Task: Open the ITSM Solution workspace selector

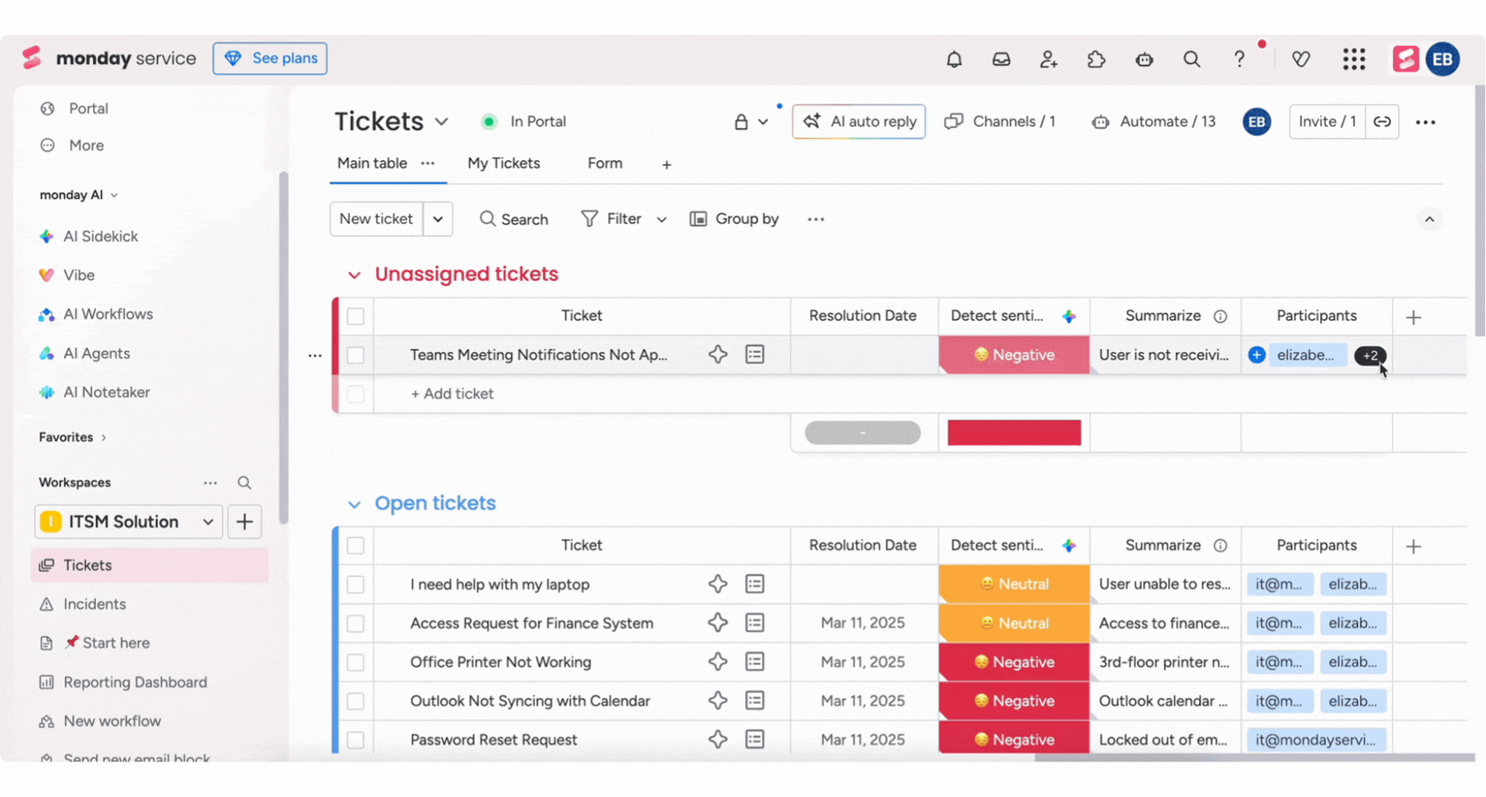Action: [128, 522]
